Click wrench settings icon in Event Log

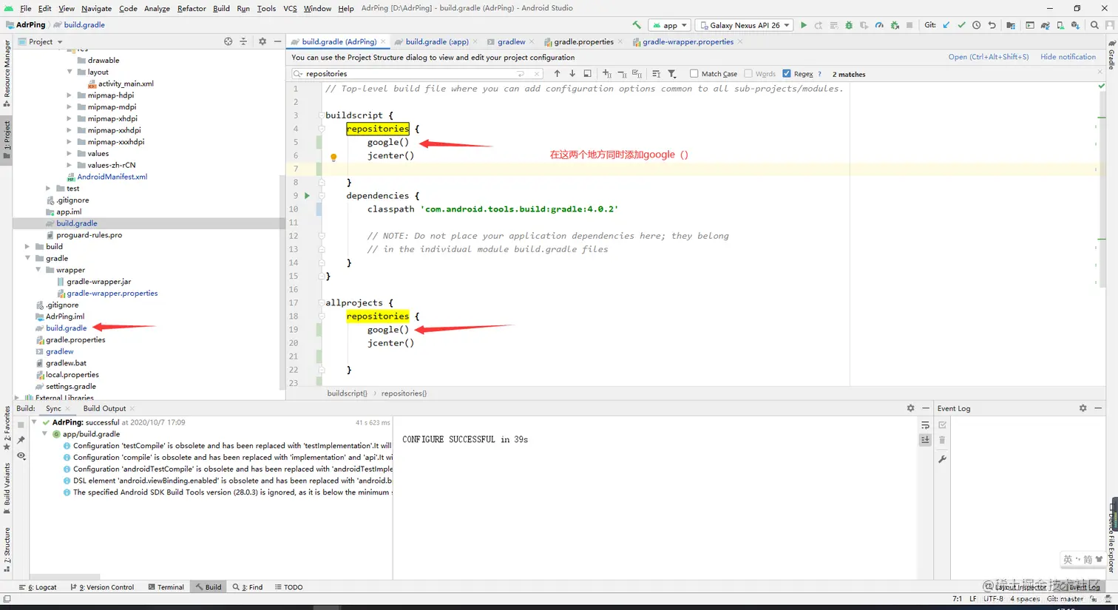[x=942, y=459]
